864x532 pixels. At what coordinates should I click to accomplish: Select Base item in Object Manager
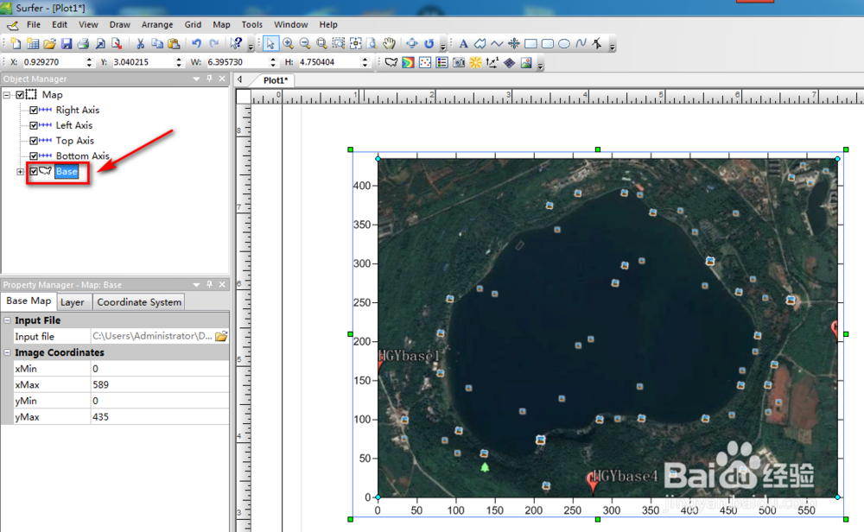[x=67, y=171]
